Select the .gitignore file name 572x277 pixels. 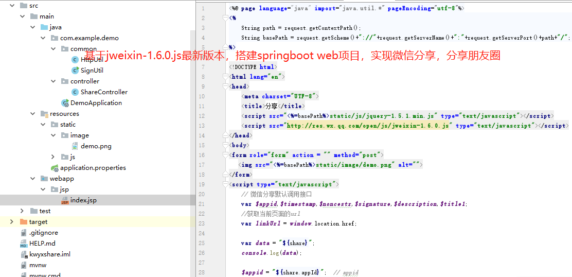click(x=43, y=233)
